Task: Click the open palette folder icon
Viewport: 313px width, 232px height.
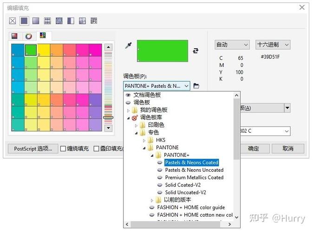Action: click(x=196, y=86)
